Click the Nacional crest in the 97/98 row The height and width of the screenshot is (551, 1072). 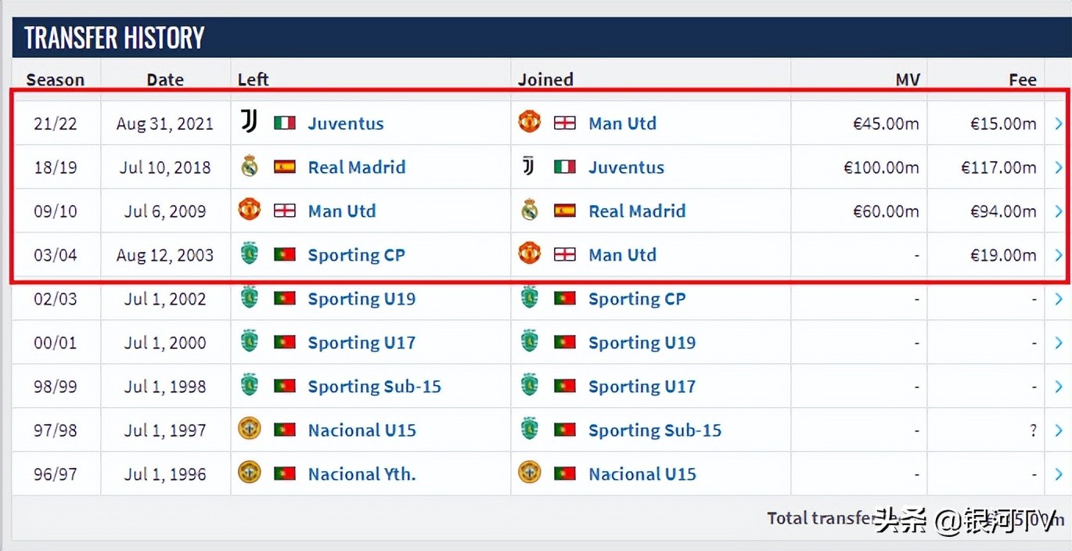(250, 429)
